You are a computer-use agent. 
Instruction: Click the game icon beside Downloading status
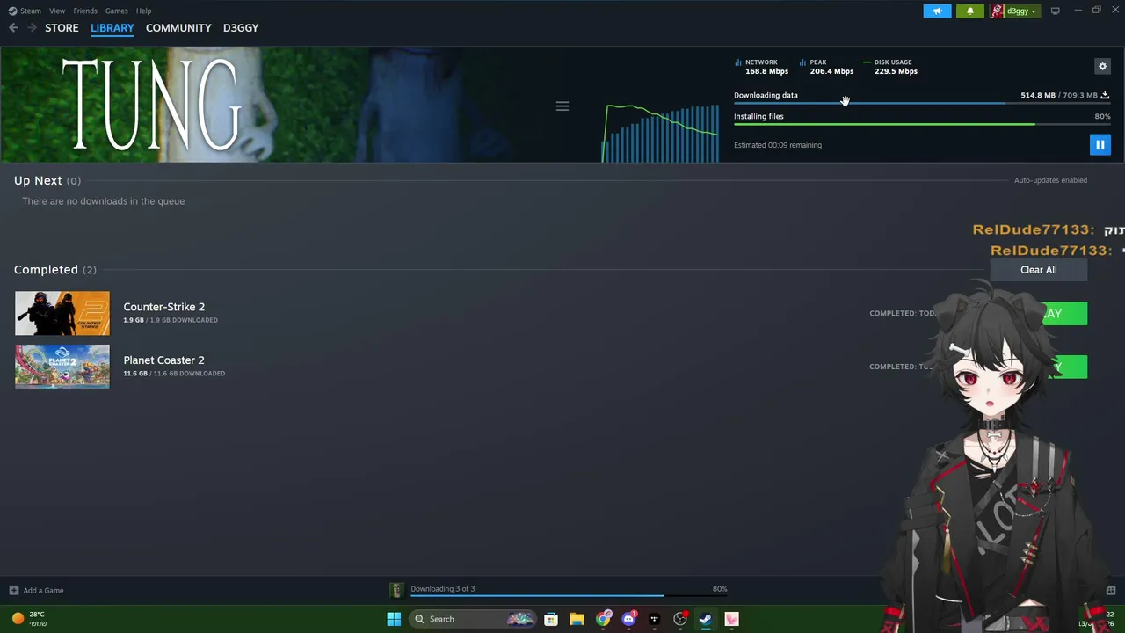point(396,590)
